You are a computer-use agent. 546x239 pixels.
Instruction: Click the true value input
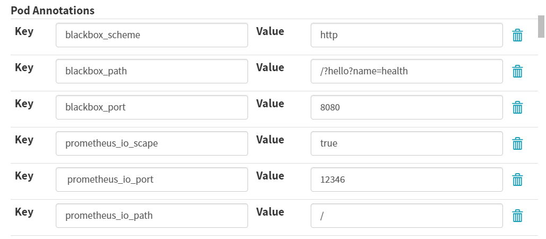click(x=407, y=143)
